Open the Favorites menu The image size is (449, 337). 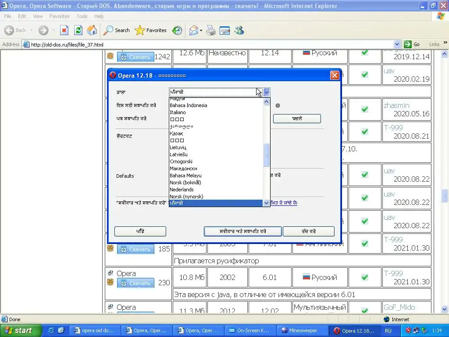click(x=59, y=16)
